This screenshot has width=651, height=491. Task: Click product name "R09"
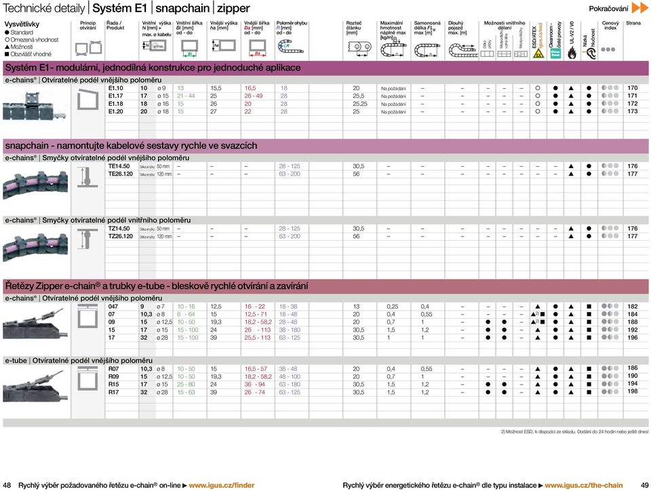click(114, 376)
